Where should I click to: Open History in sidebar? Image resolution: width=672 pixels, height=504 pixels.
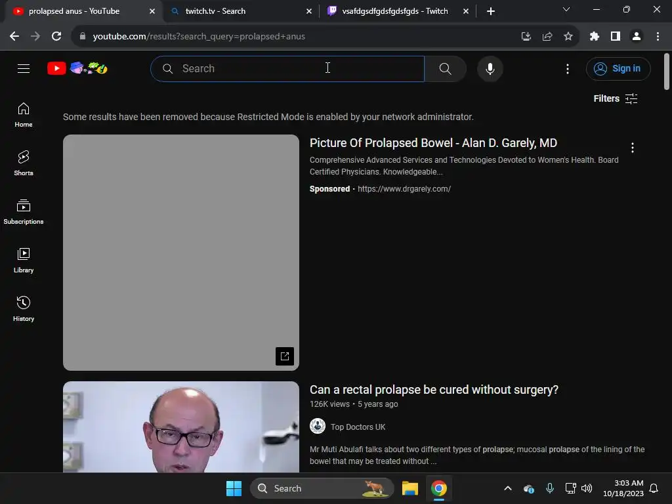click(x=24, y=308)
